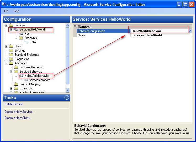Expand the Client node
The width and height of the screenshot is (196, 142).
[6, 46]
